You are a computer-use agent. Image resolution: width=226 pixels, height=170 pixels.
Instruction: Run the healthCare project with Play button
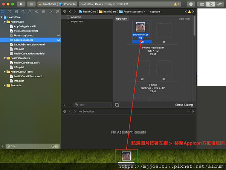pyautogui.click(x=21, y=4)
